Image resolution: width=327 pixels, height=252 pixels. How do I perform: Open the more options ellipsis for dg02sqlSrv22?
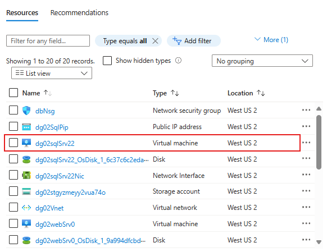(306, 143)
